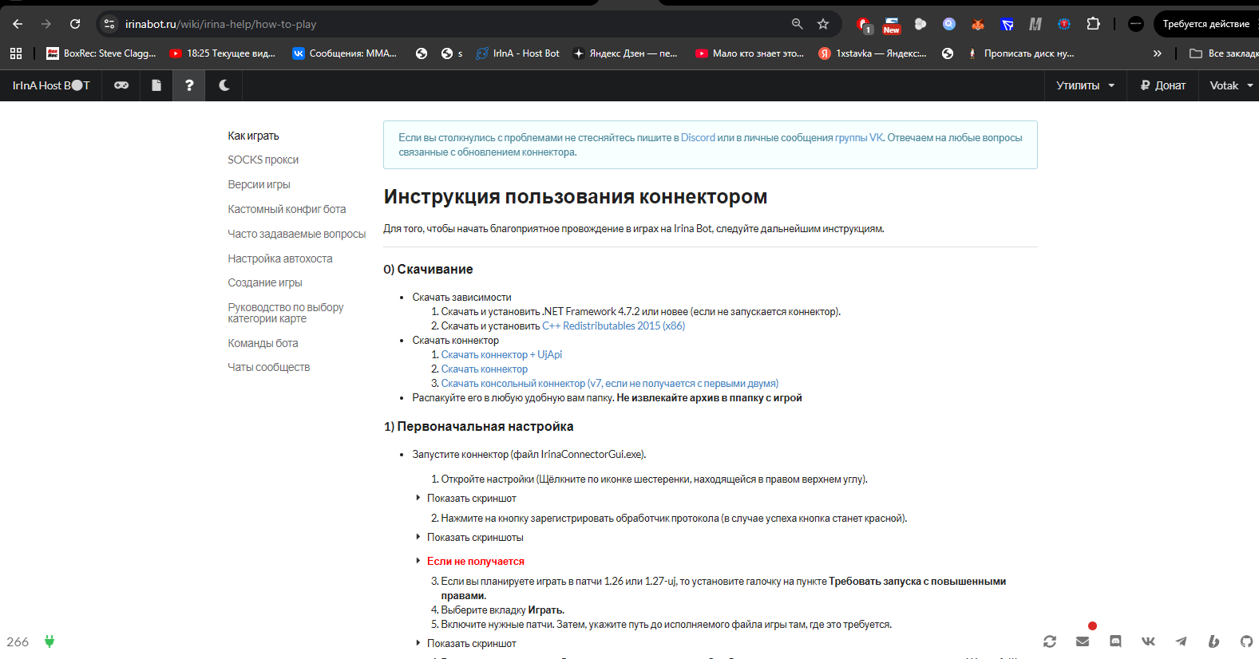Open SOCKS прокси sidebar page
1259x659 pixels.
(x=263, y=160)
